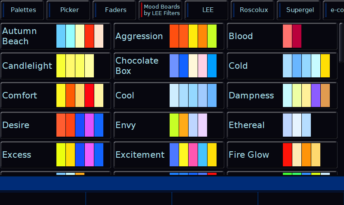
Task: Pick the Cool mood board
Action: coord(169,95)
